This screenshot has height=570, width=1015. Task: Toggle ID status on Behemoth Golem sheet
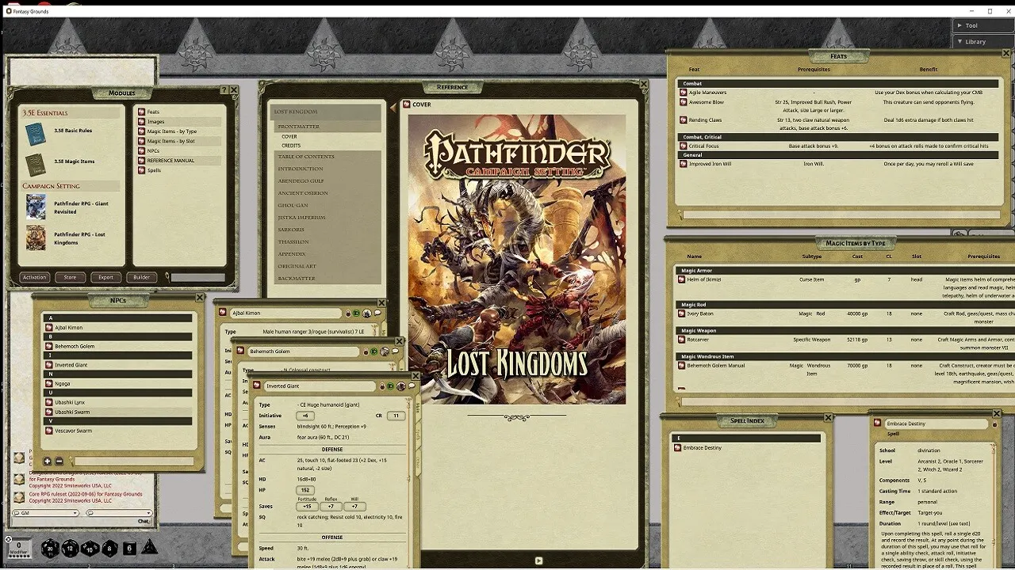374,351
